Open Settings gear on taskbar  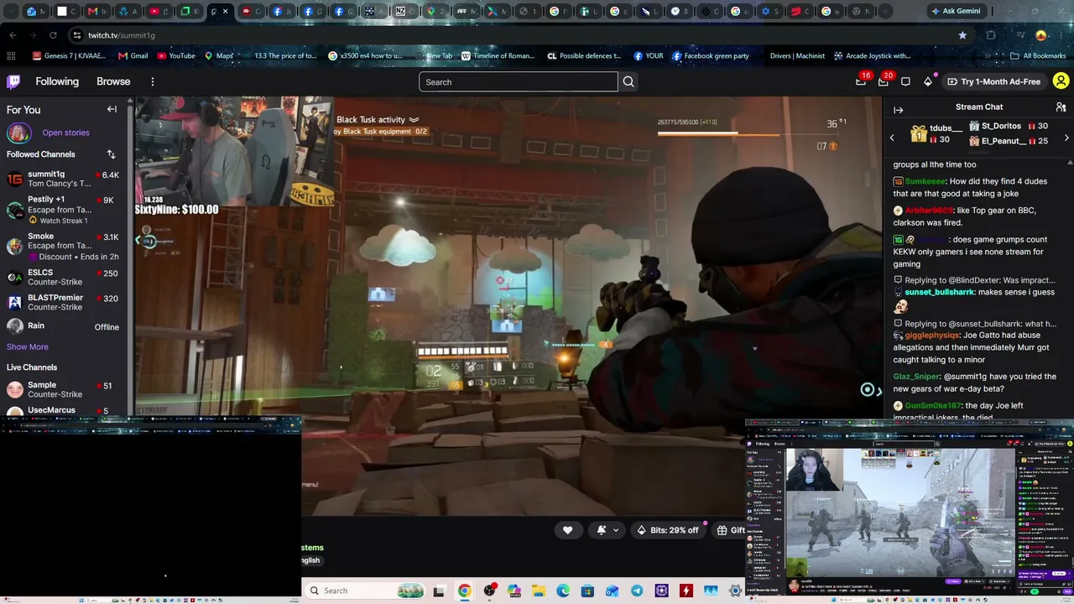[736, 591]
